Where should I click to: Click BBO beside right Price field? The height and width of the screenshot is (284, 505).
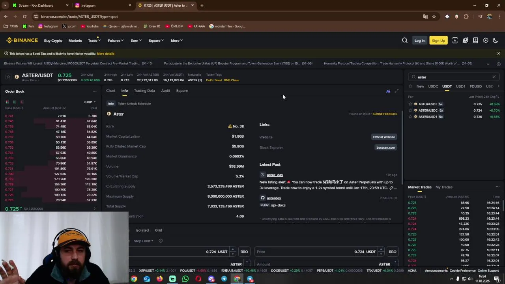tap(393, 252)
